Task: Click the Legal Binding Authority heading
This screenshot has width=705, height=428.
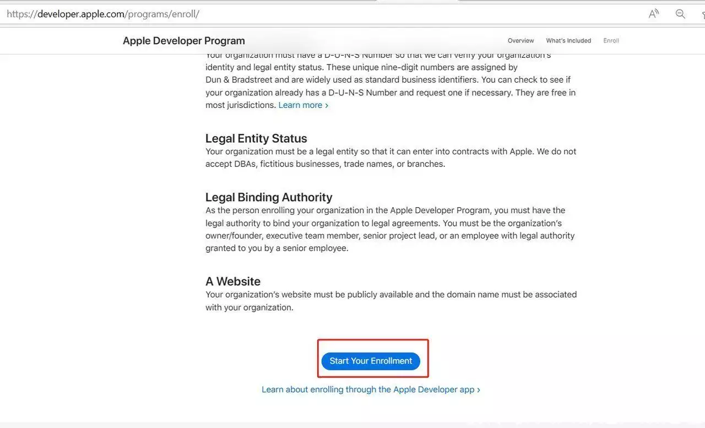Action: click(269, 197)
